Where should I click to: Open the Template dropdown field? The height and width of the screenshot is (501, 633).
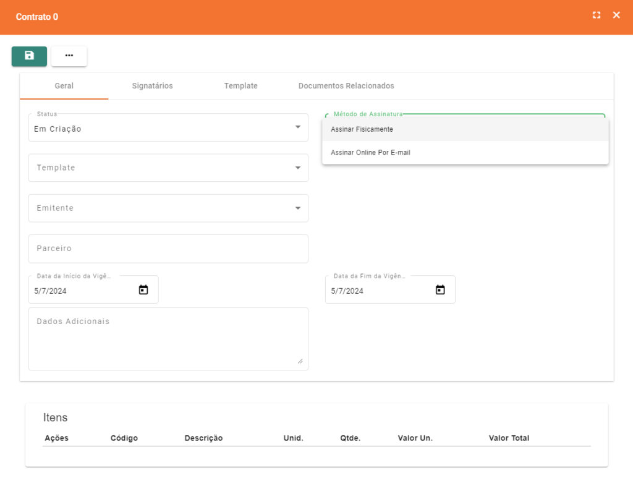168,168
